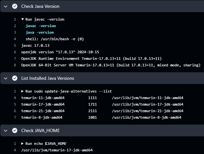Click line number 3 beside 'java -version'
The height and width of the screenshot is (154, 204).
point(15,32)
